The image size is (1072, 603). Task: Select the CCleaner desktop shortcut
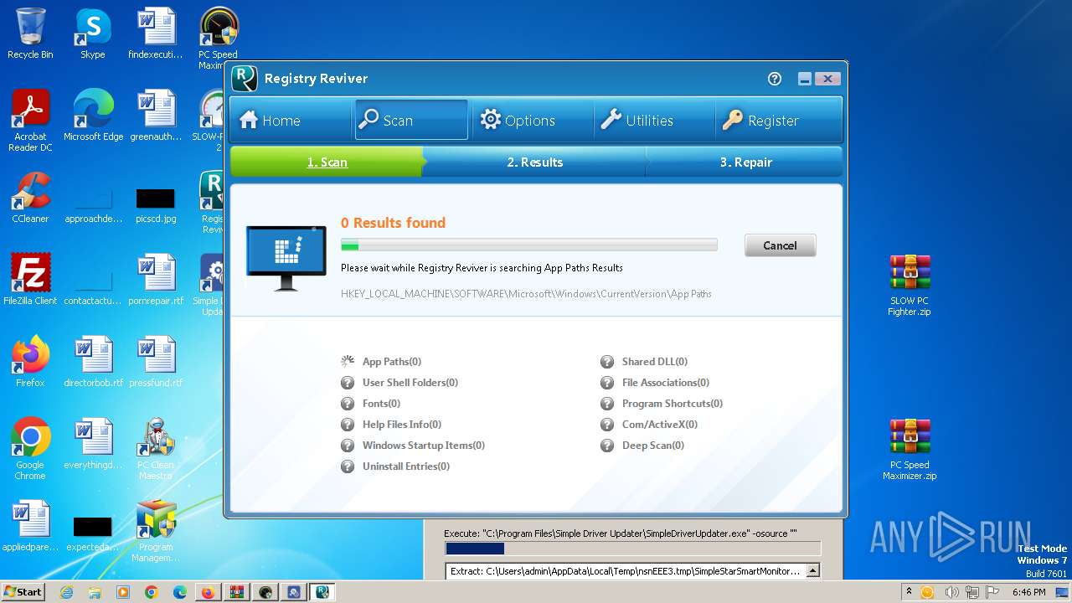(x=30, y=198)
